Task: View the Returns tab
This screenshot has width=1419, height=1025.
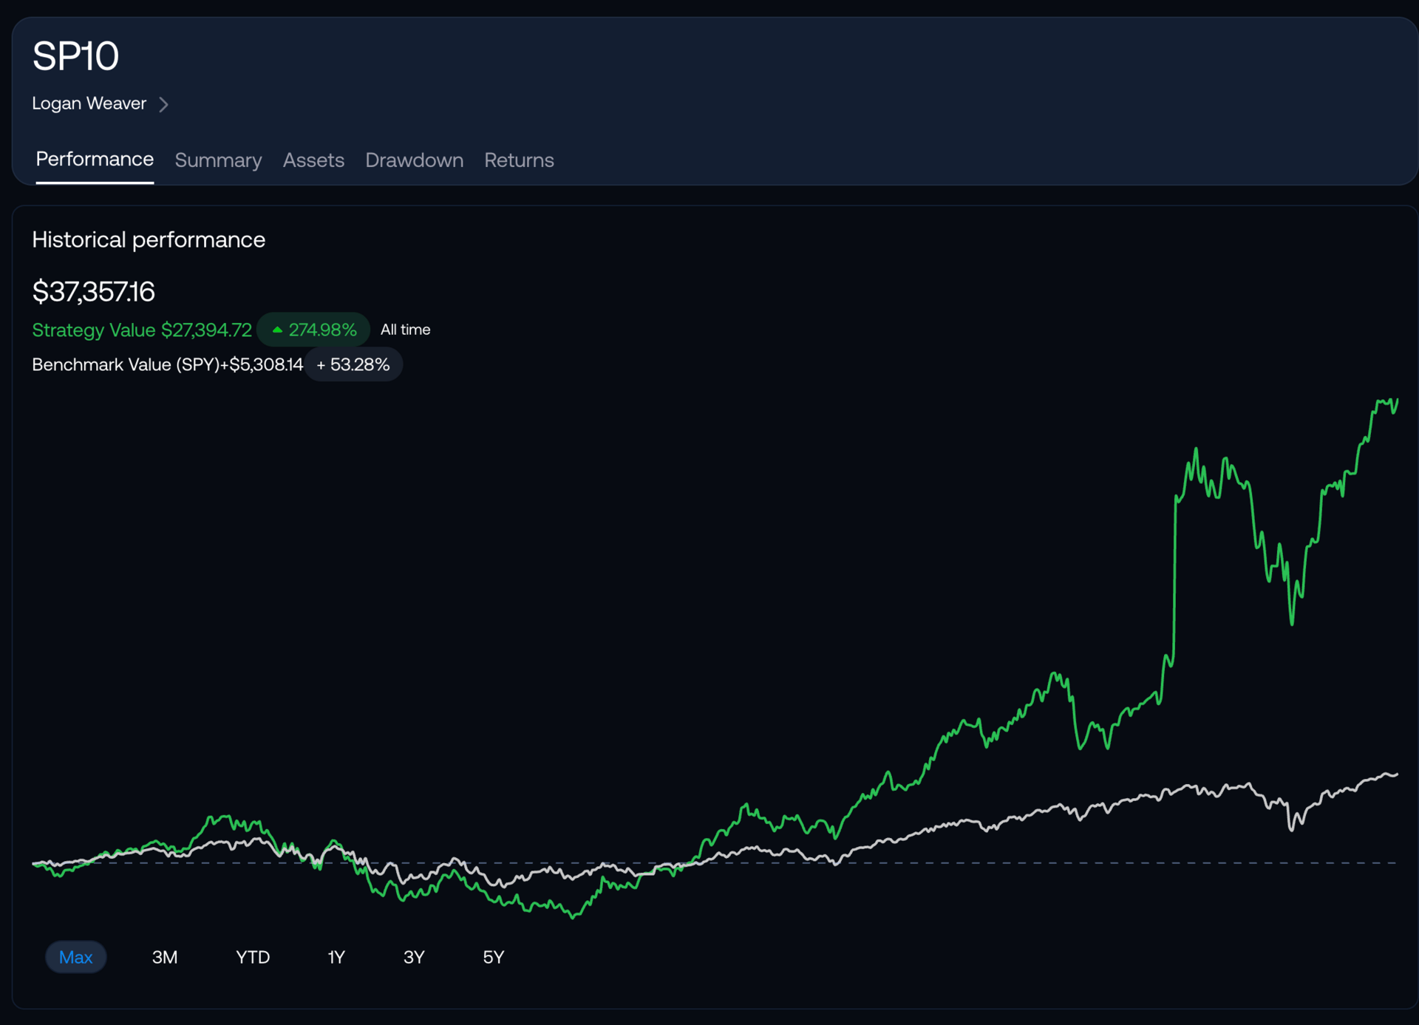Action: coord(519,160)
